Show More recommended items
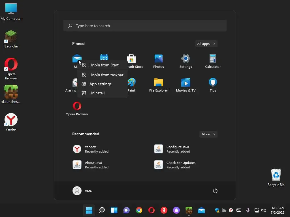Viewport: 290px width, 217px height. point(208,134)
